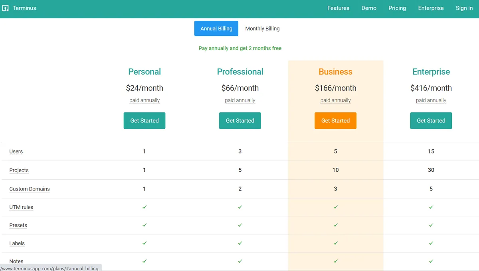Click the Terminus logo icon
This screenshot has height=271, width=479.
click(x=6, y=8)
